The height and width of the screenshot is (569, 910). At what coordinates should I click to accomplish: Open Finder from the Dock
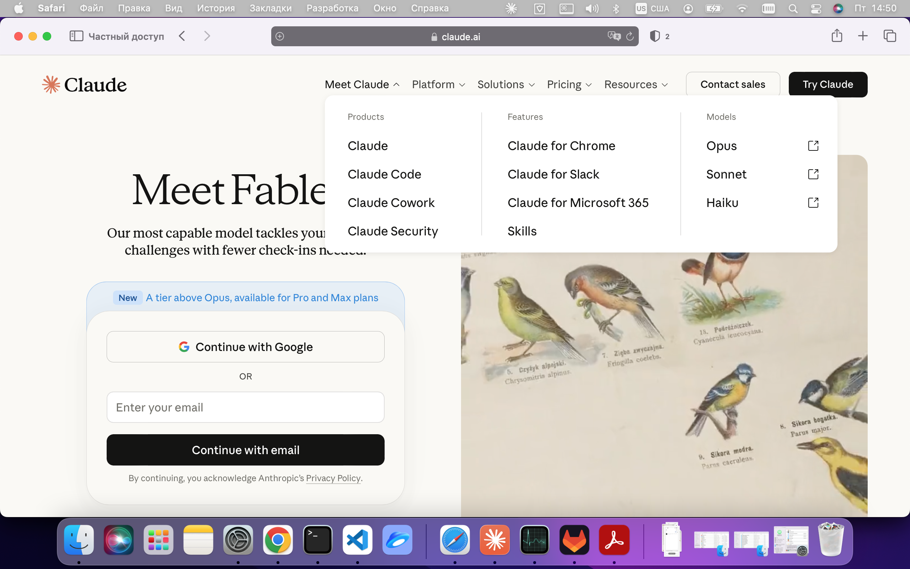click(x=79, y=540)
